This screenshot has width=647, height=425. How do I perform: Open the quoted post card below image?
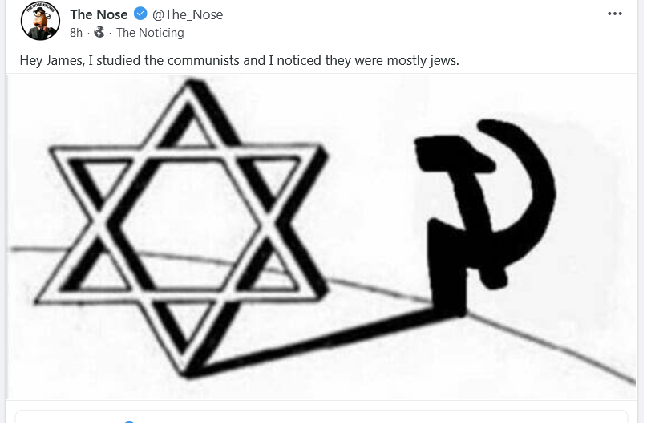321,417
